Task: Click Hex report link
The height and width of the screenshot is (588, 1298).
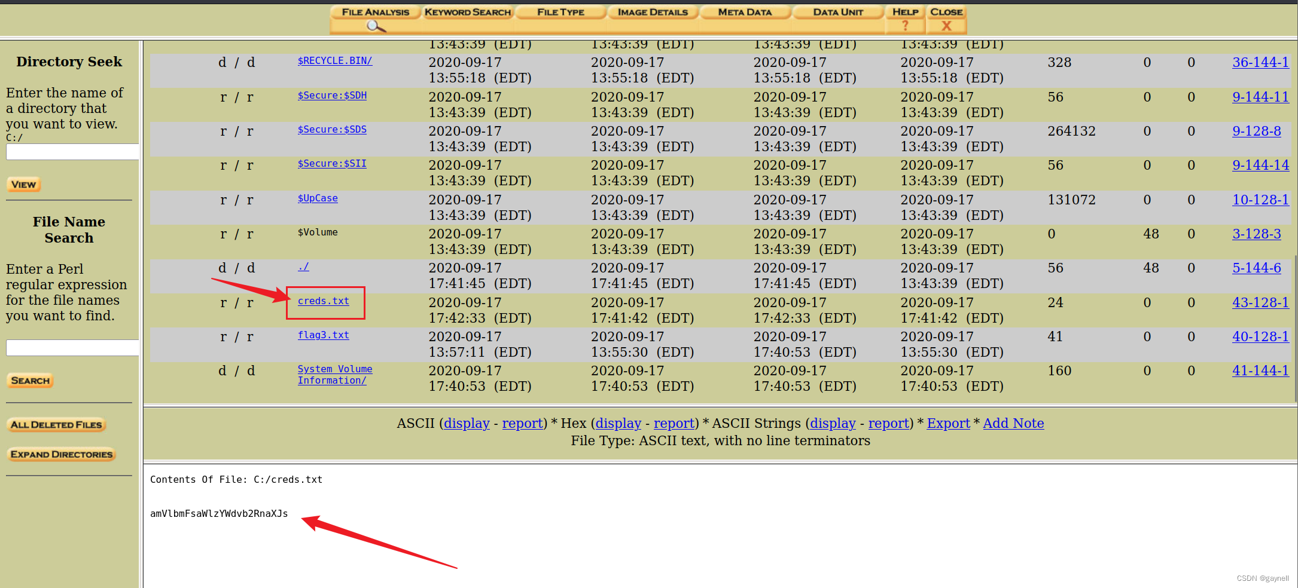Action: [674, 424]
